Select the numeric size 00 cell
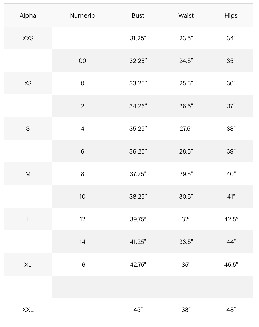259x327 pixels. [82, 61]
